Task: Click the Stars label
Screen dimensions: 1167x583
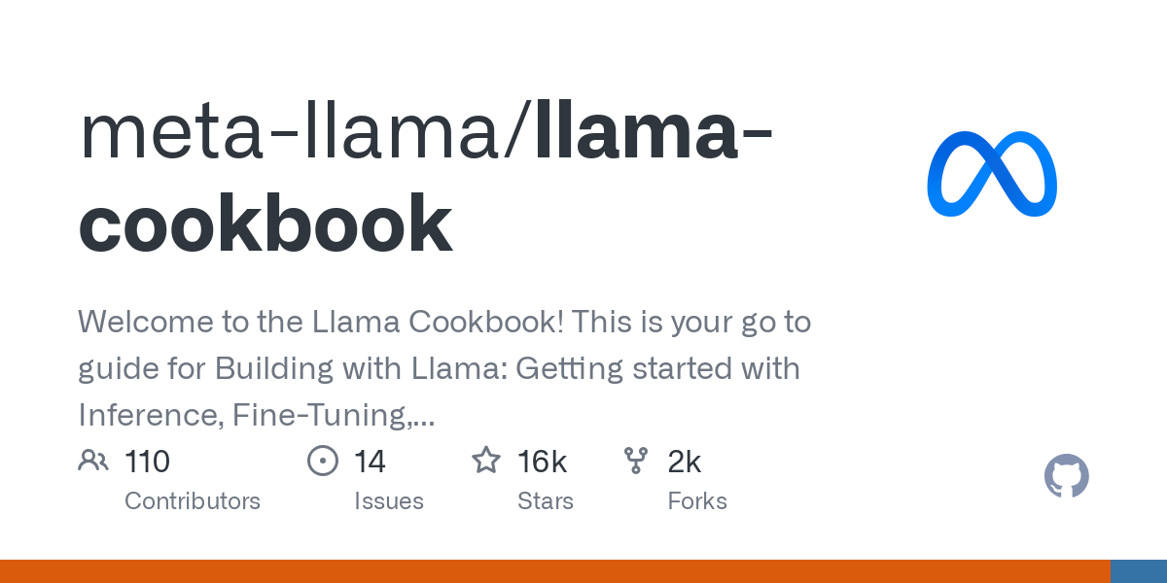Action: pyautogui.click(x=546, y=501)
